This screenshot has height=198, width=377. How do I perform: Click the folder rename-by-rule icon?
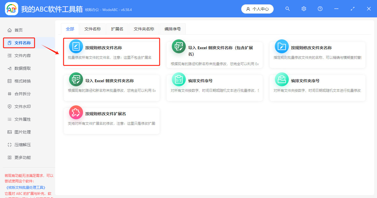[282, 46]
